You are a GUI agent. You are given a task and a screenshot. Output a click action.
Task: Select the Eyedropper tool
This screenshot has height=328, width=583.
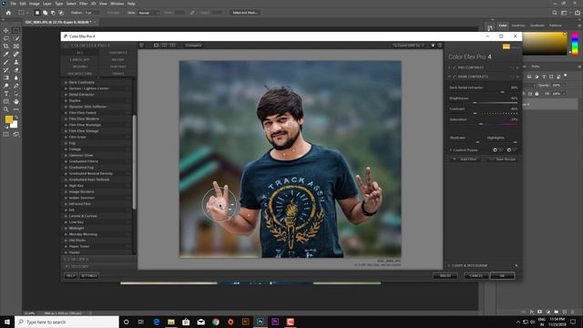pos(6,54)
